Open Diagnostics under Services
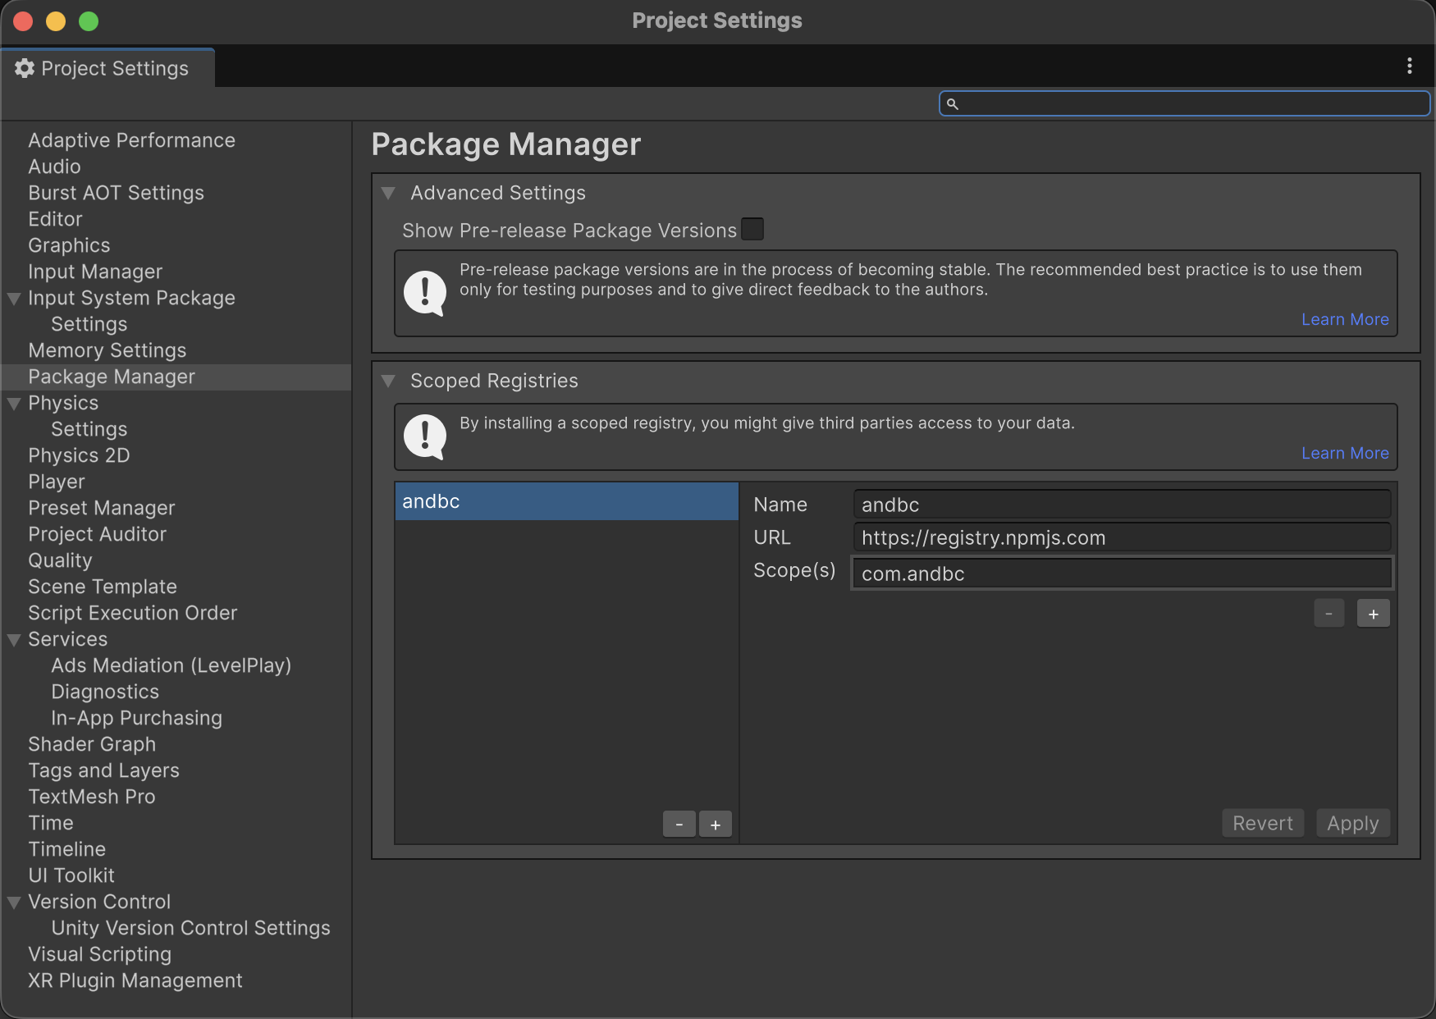The height and width of the screenshot is (1019, 1436). 105,692
